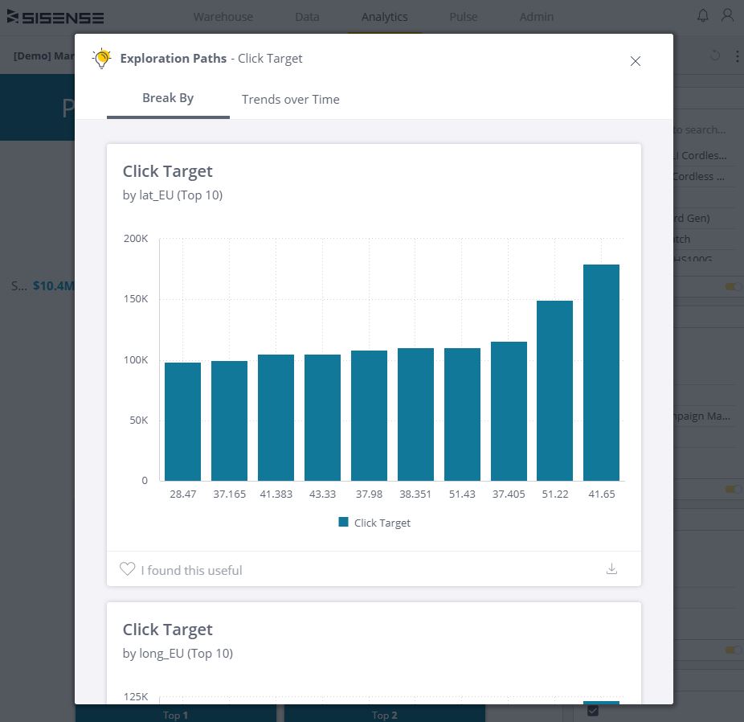
Task: Open the Admin section
Action: click(536, 17)
